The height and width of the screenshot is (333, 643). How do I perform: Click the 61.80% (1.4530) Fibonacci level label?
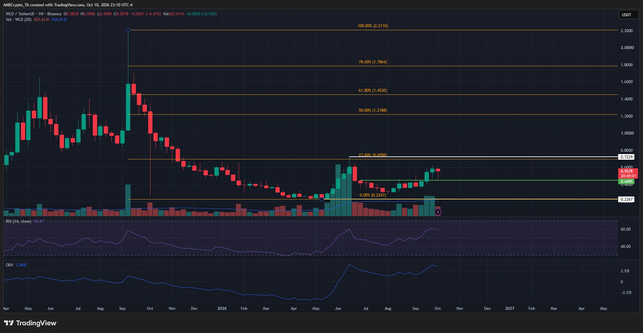tap(373, 90)
